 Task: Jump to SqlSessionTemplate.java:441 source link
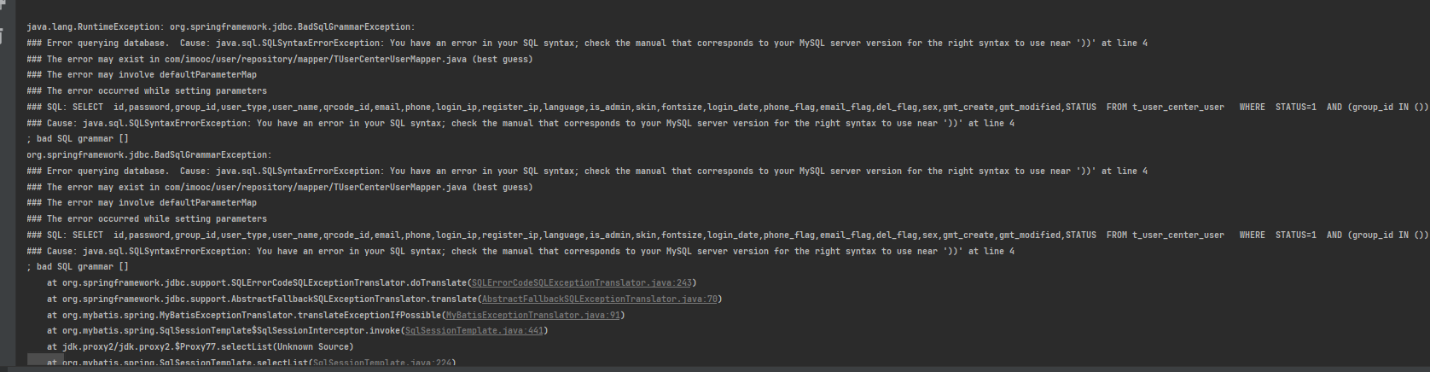click(x=474, y=331)
